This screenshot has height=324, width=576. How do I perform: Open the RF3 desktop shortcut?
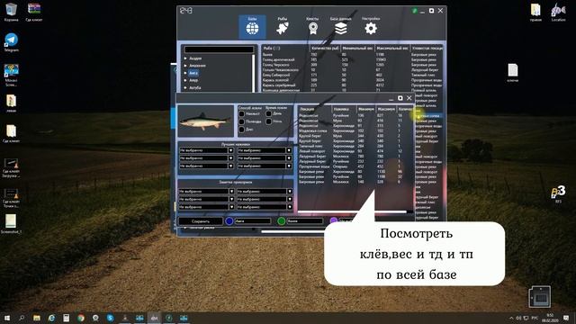point(558,194)
